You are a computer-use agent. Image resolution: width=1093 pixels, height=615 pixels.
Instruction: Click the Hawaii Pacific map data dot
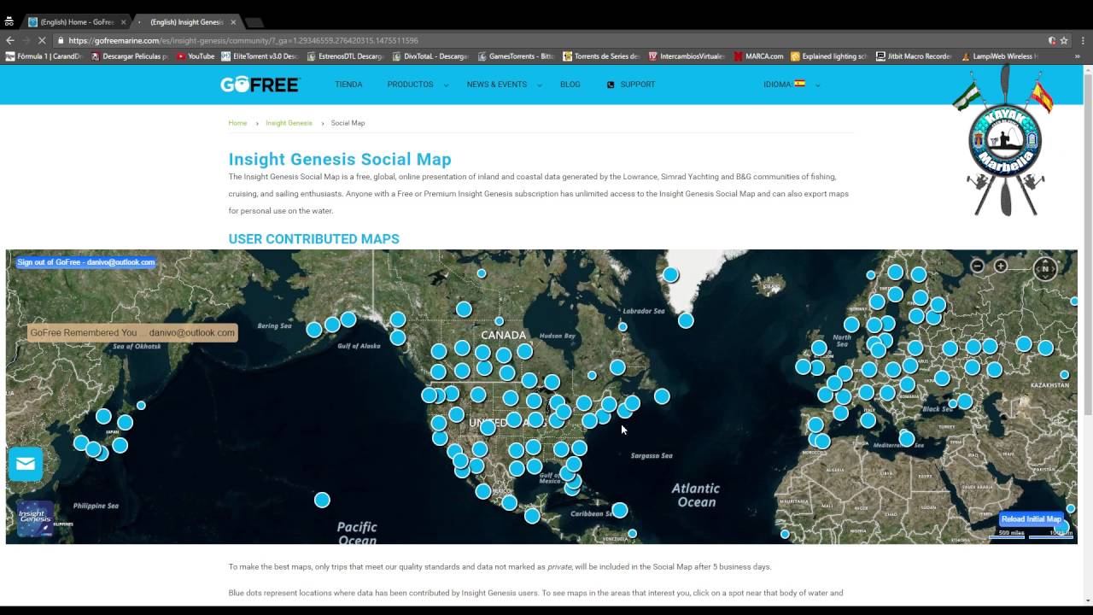click(x=322, y=500)
